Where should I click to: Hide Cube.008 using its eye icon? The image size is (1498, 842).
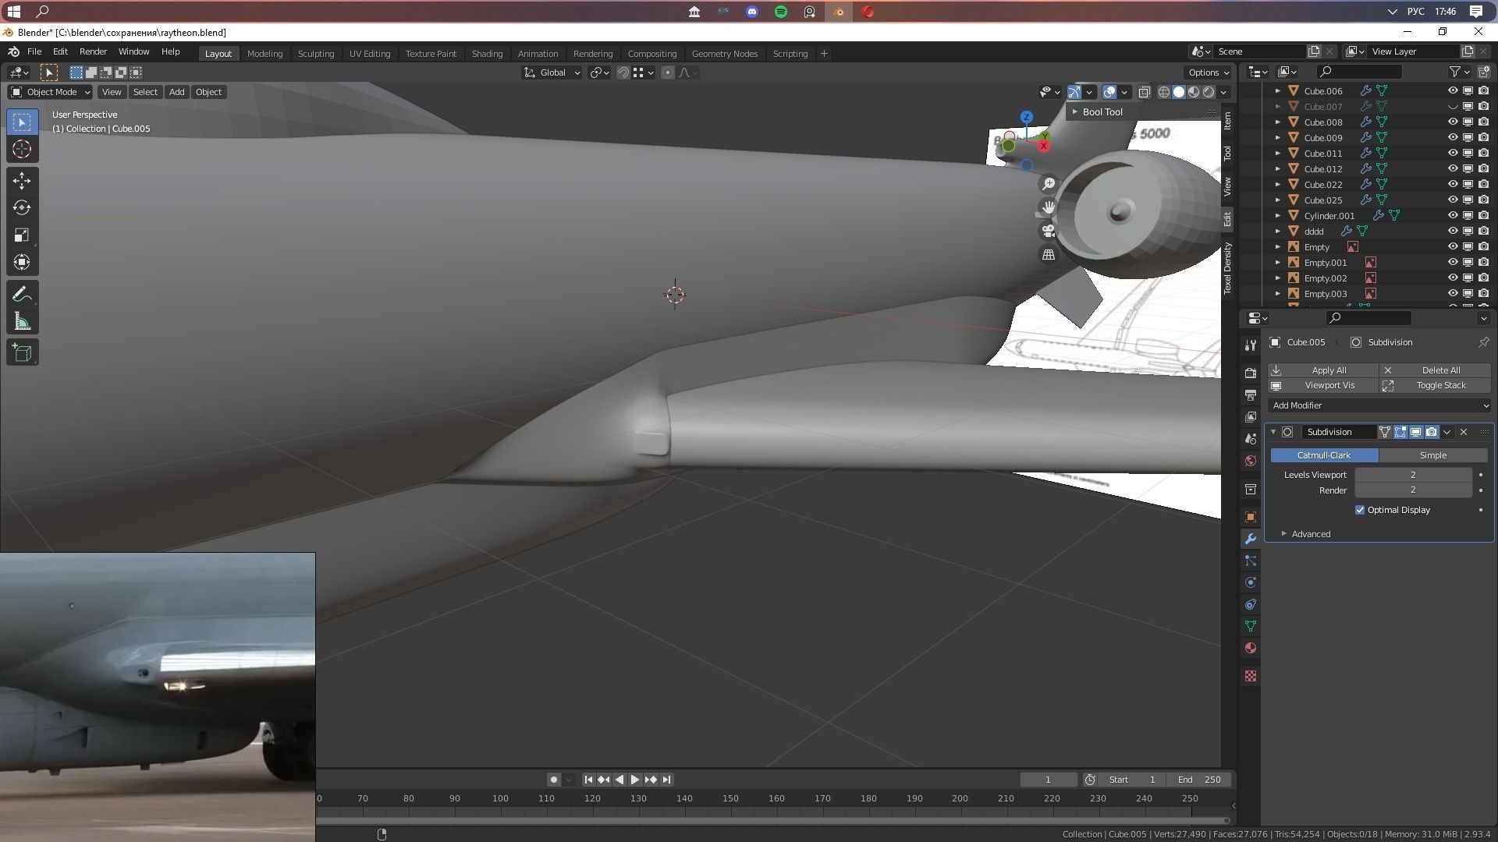[1453, 122]
